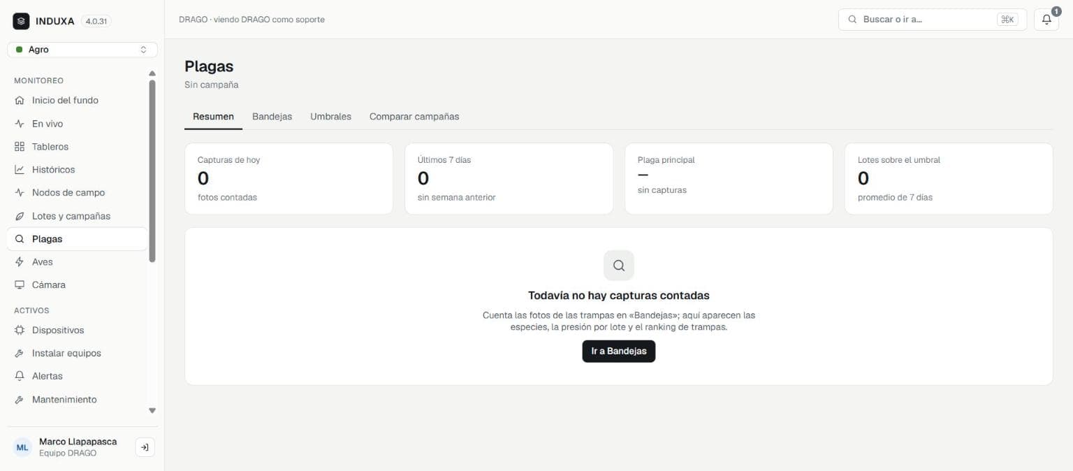Click the INDUXA logo icon

(x=21, y=21)
